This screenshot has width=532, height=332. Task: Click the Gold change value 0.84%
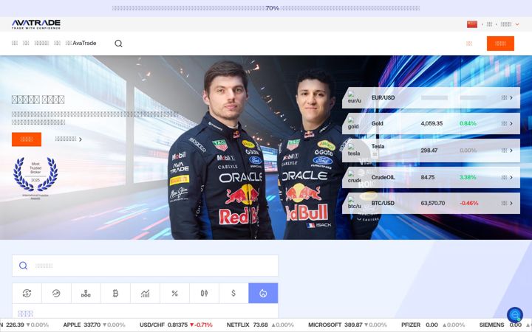point(468,123)
